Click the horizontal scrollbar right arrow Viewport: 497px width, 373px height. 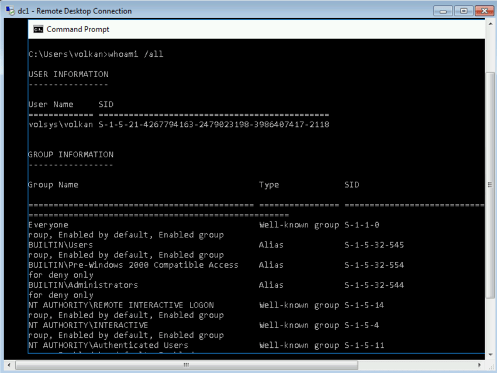pyautogui.click(x=481, y=365)
